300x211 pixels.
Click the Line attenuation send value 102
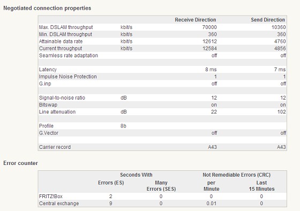click(x=281, y=112)
